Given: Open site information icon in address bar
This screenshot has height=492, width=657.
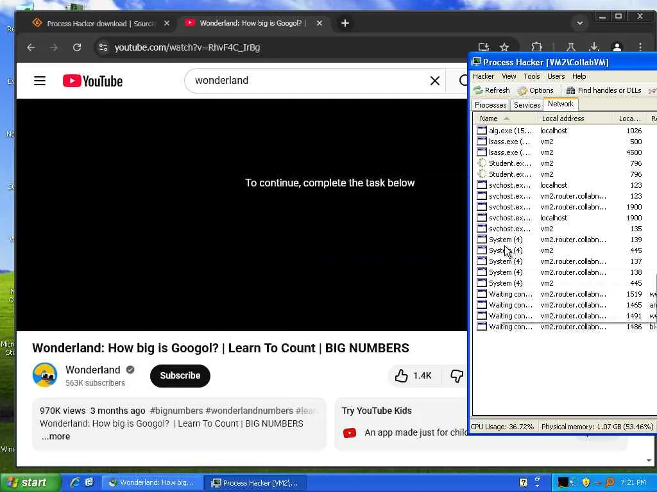Looking at the screenshot, I should click(103, 47).
